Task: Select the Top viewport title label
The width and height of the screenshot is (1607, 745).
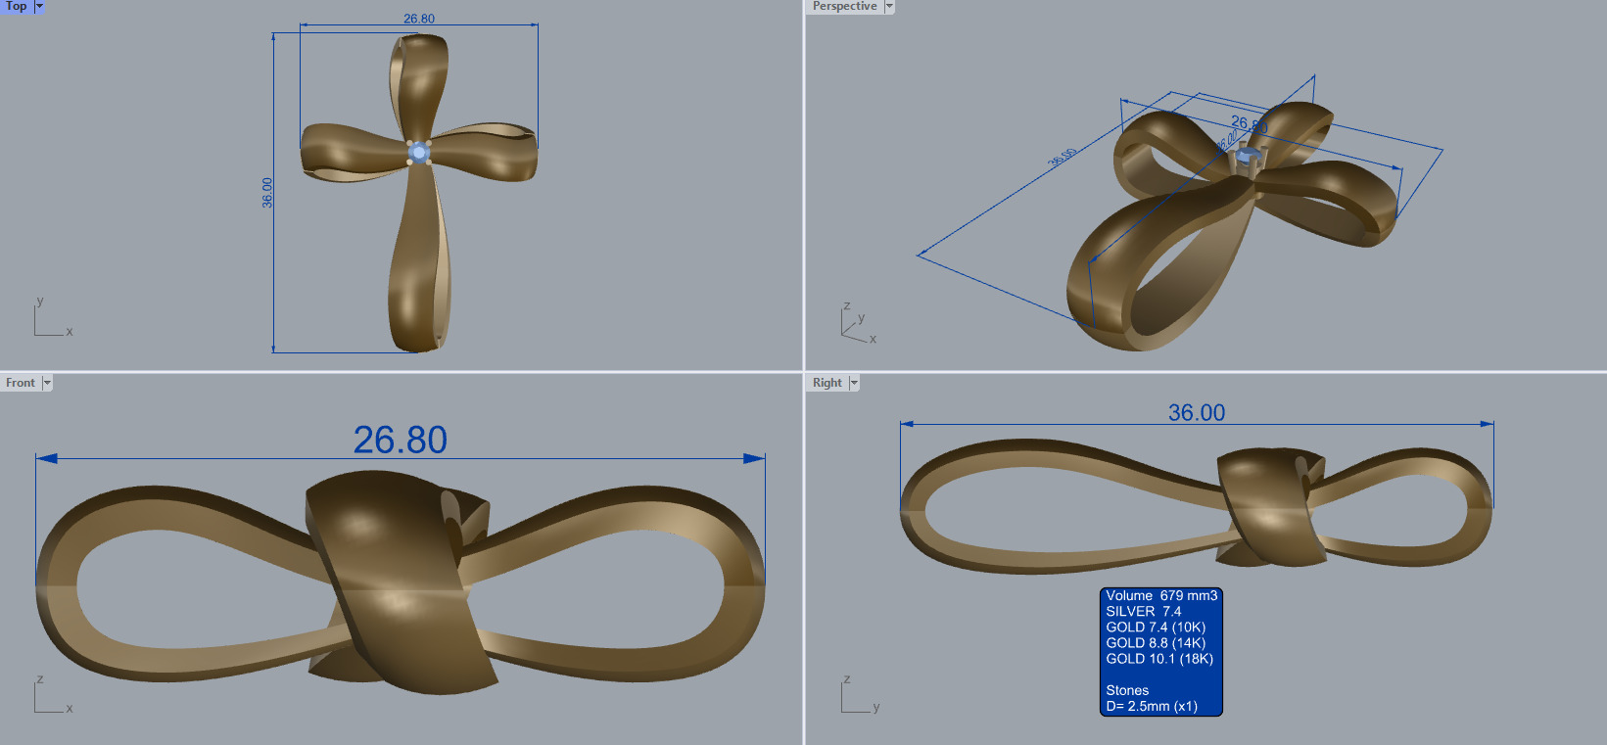Action: click(17, 6)
